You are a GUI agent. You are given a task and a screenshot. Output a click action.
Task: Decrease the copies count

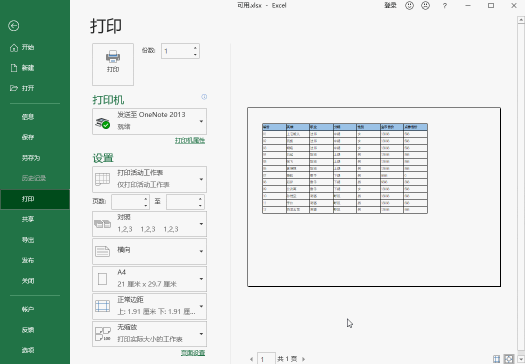tap(195, 54)
